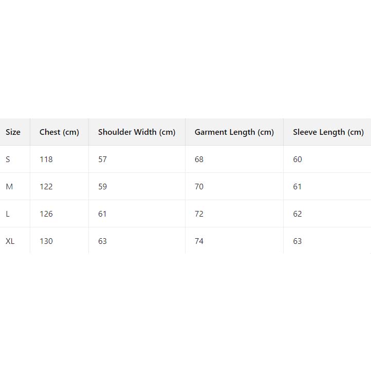This screenshot has width=371, height=372.
Task: Click the Garment Length (cm) header
Action: tap(234, 132)
